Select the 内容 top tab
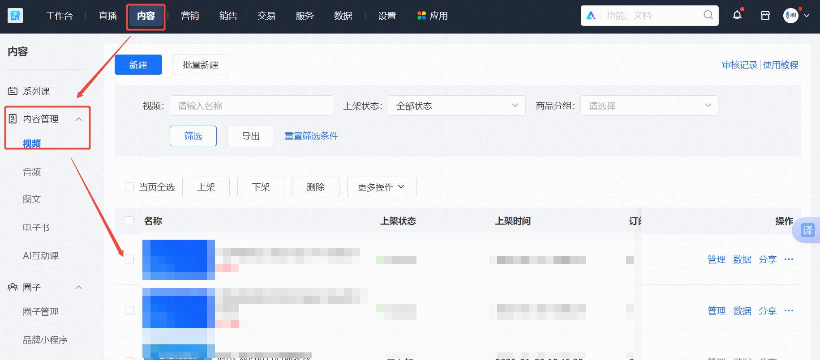Image resolution: width=820 pixels, height=360 pixels. 146,16
